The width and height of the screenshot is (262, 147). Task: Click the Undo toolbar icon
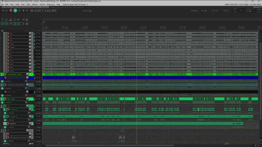tap(19, 20)
